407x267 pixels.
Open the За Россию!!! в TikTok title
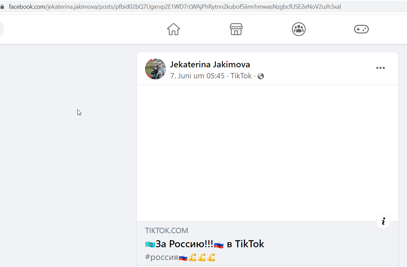205,244
